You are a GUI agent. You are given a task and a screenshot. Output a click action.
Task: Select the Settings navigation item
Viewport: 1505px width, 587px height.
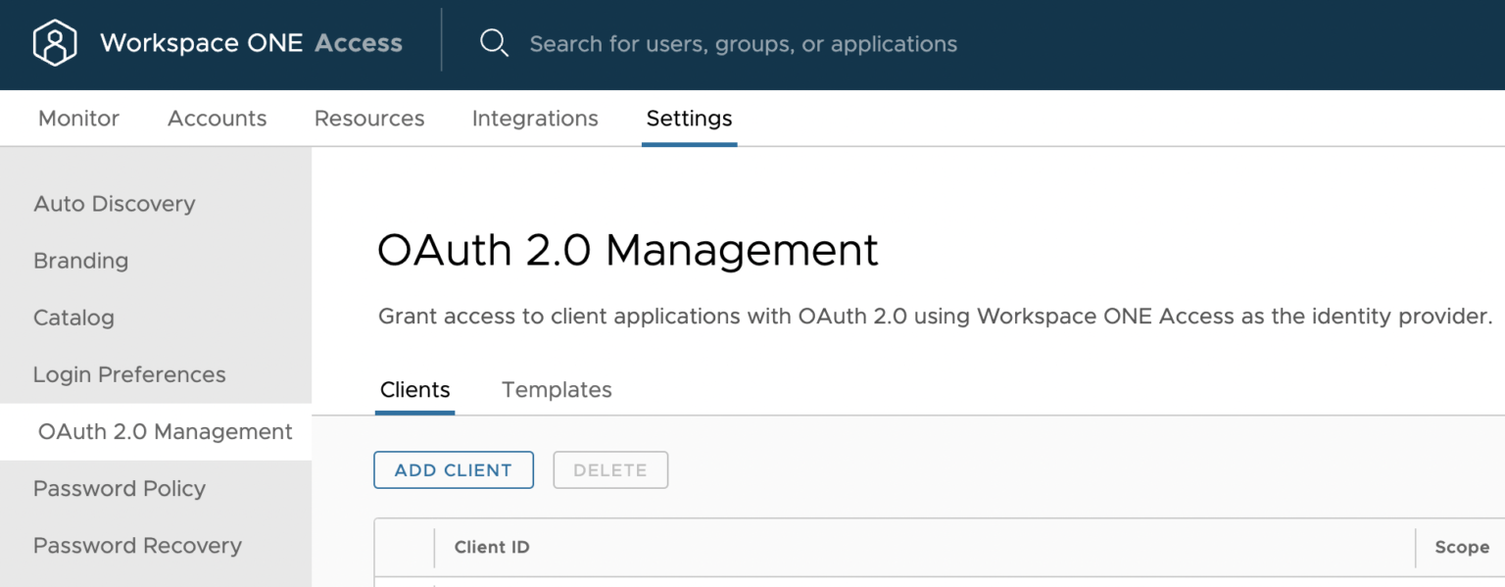click(689, 118)
